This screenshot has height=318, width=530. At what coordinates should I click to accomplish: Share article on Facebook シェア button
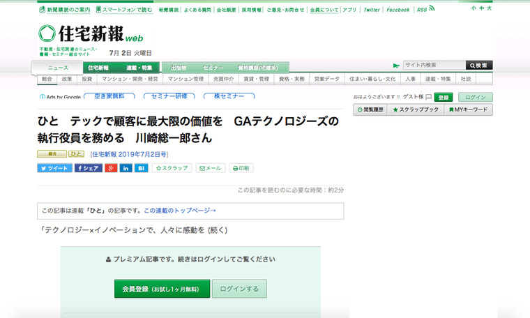pyautogui.click(x=88, y=168)
